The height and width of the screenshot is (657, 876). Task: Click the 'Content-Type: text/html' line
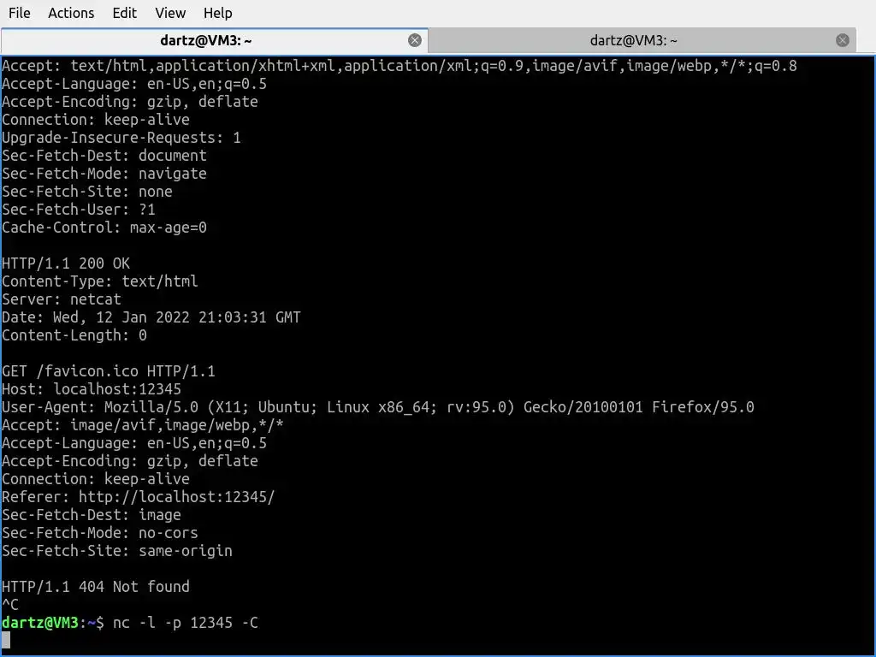tap(100, 281)
